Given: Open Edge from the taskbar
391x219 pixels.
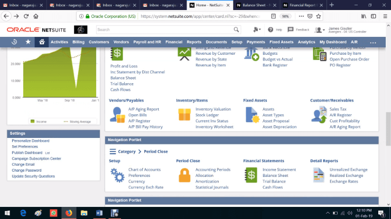Looking at the screenshot, I should tap(23, 213).
